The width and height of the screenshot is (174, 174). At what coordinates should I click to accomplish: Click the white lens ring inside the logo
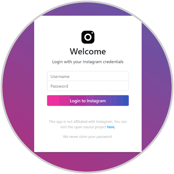(x=88, y=37)
